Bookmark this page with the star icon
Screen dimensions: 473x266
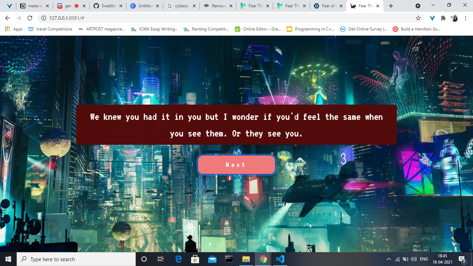click(x=418, y=18)
